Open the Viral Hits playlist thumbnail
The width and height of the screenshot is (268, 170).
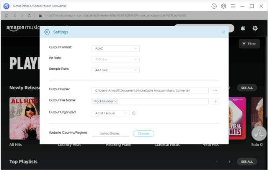[x=237, y=118]
